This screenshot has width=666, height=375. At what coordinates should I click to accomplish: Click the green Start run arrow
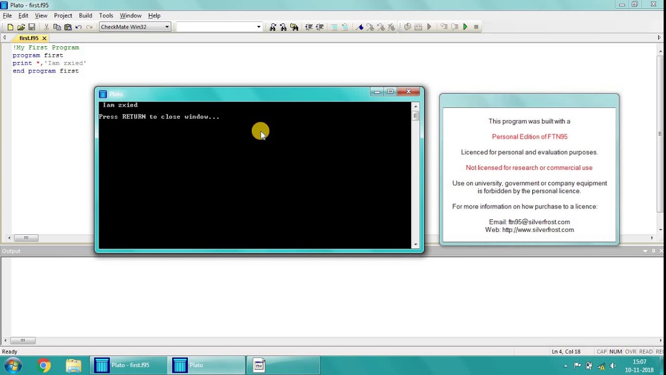coord(465,27)
